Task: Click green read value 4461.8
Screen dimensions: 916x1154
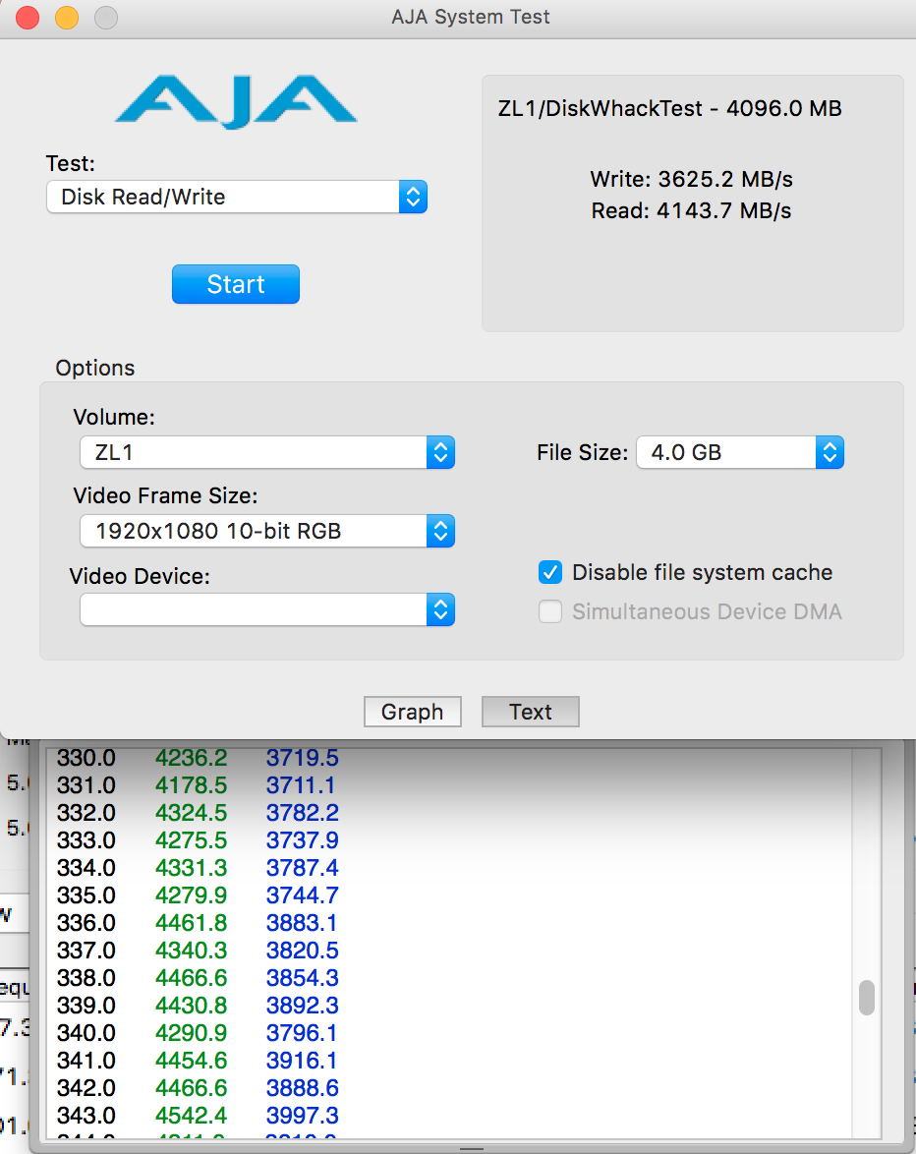Action: click(x=192, y=923)
